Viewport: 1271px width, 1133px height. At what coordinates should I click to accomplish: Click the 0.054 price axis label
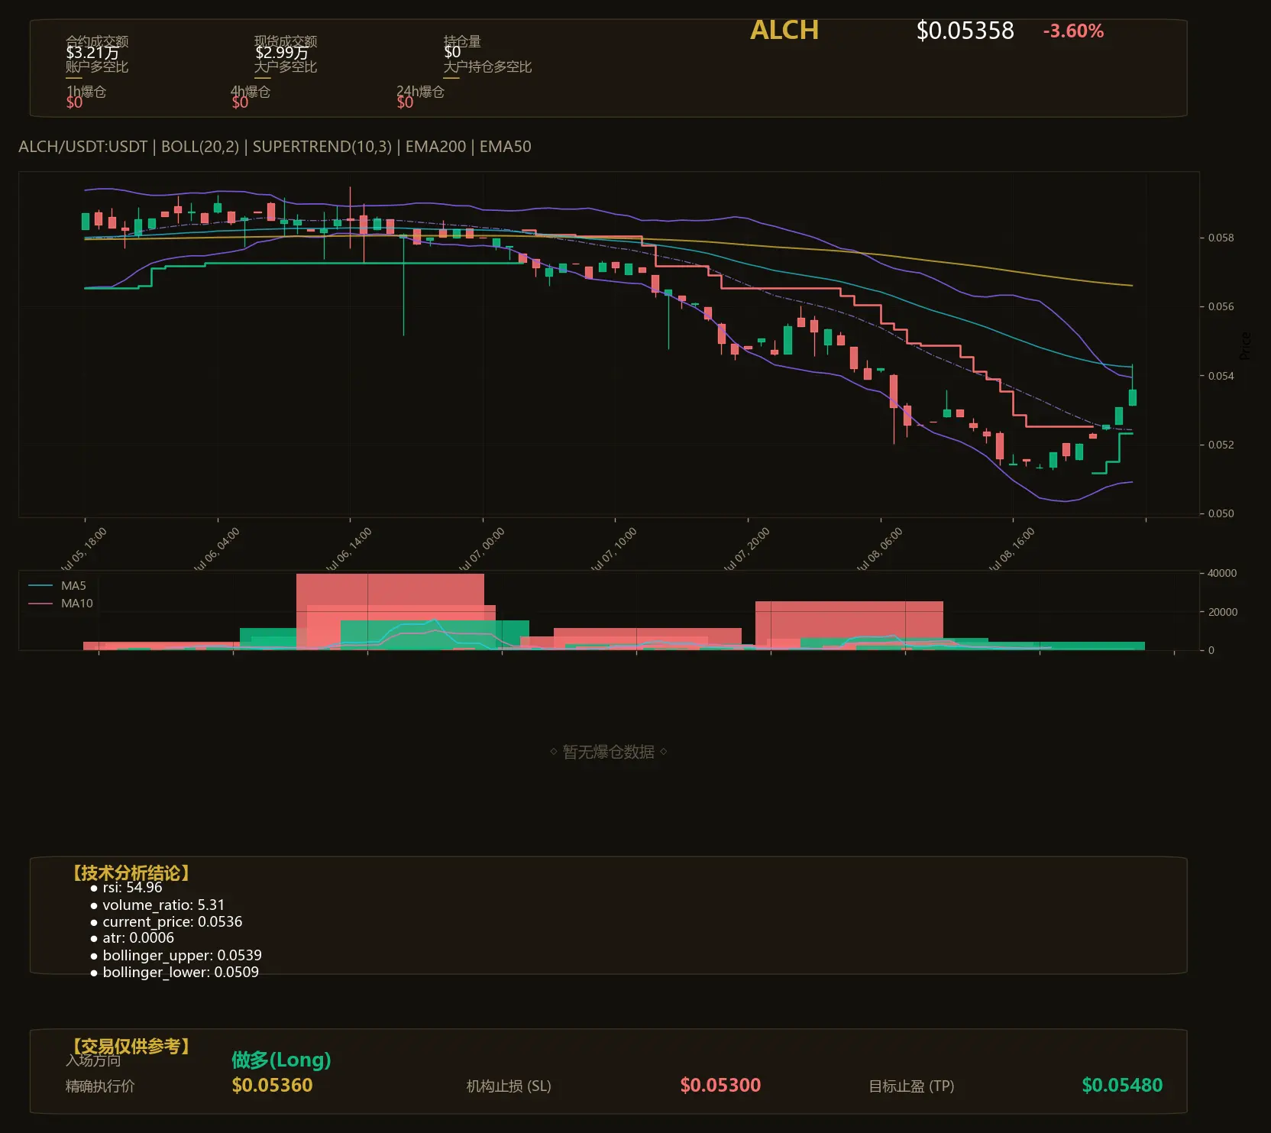click(1221, 376)
